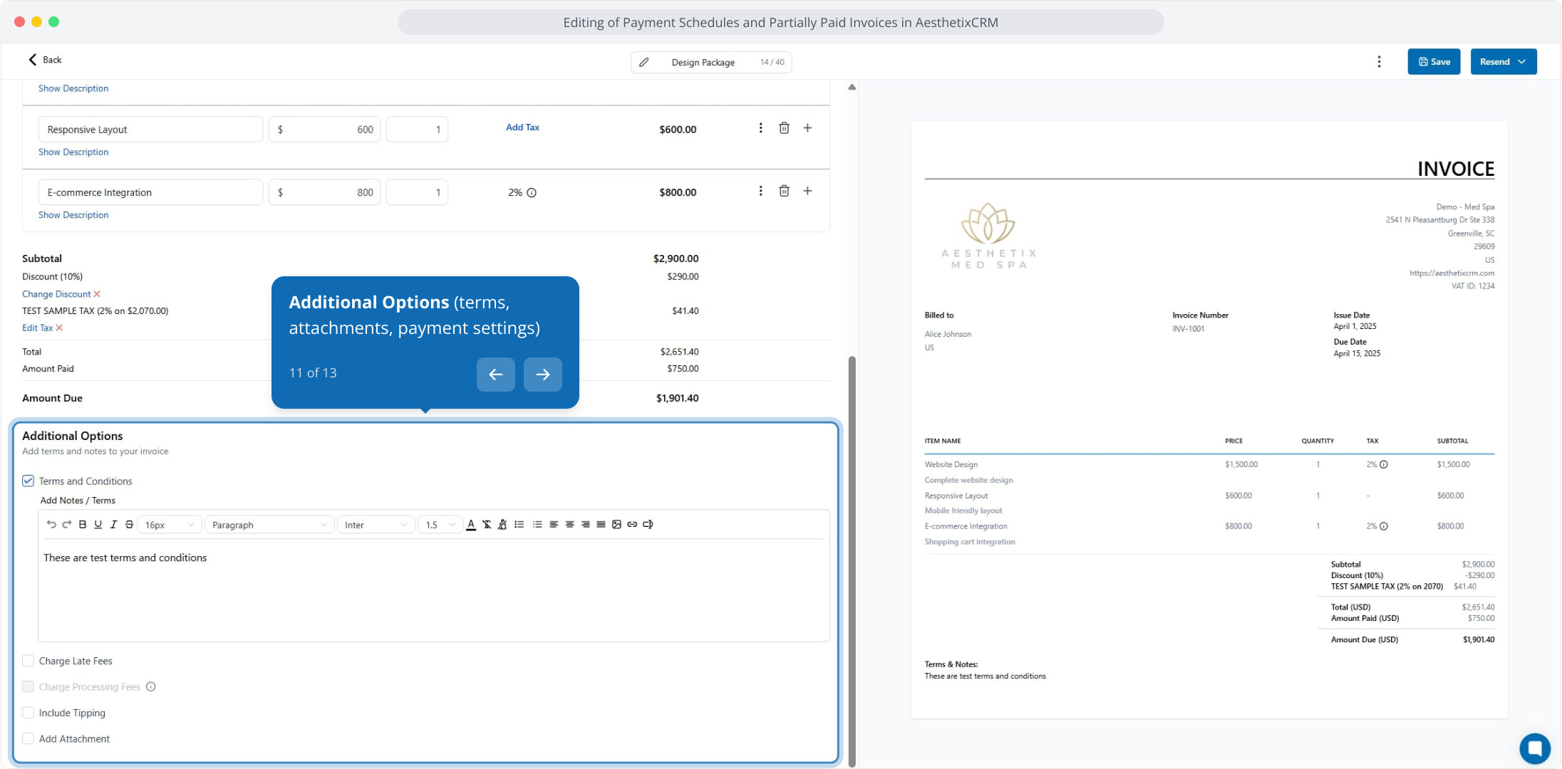This screenshot has height=769, width=1562.
Task: Enable Charge Late Fees checkbox
Action: point(28,661)
